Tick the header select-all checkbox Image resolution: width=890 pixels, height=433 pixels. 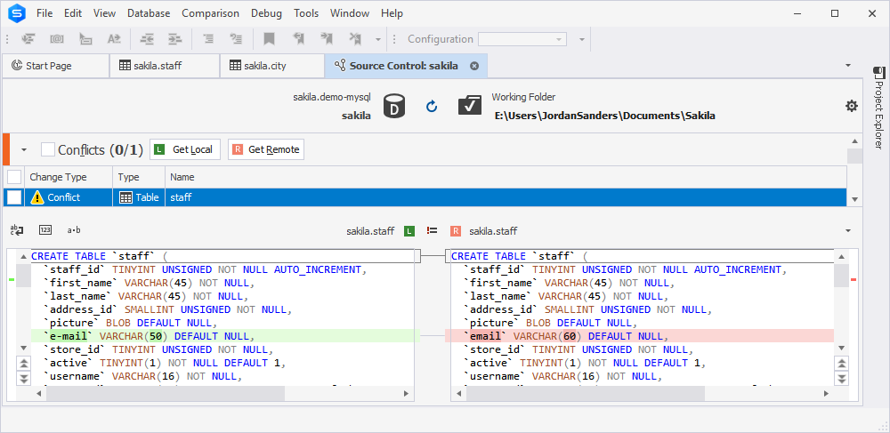tap(14, 177)
